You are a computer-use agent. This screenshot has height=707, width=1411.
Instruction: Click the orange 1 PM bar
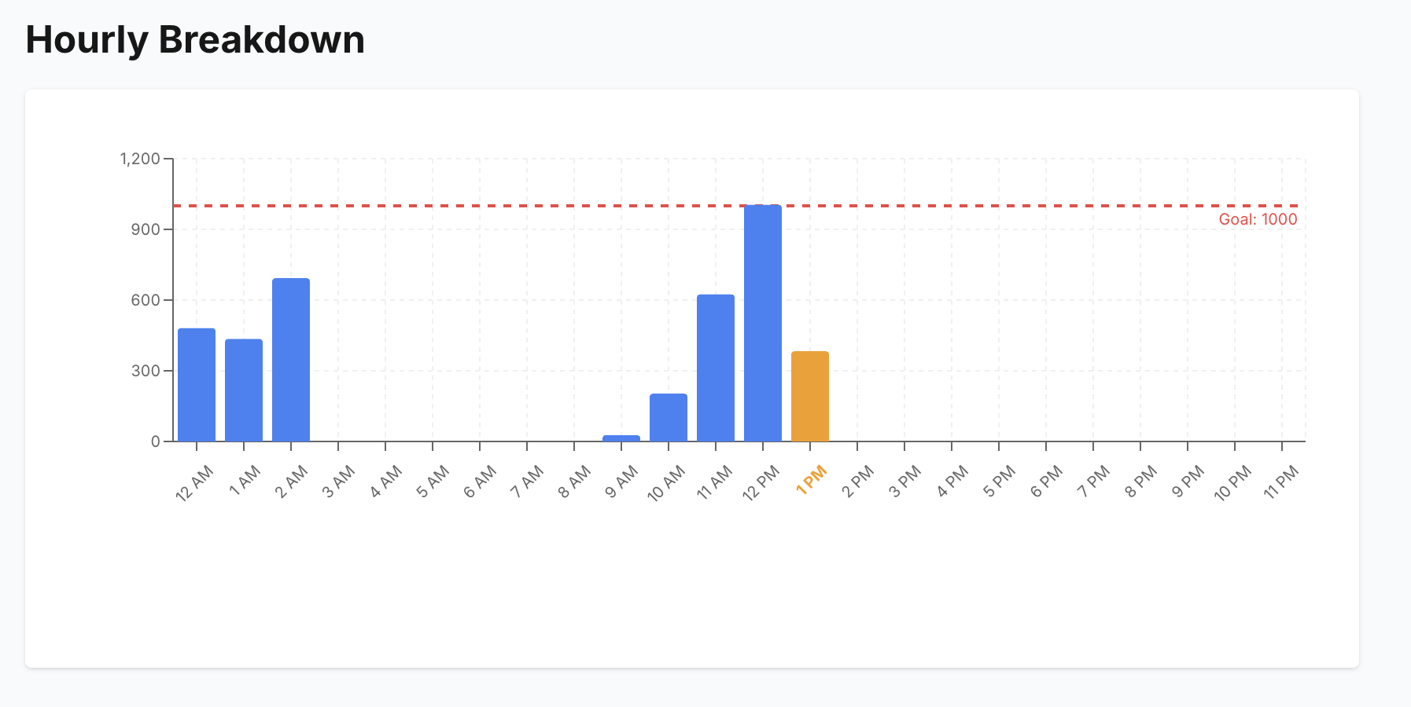[810, 396]
